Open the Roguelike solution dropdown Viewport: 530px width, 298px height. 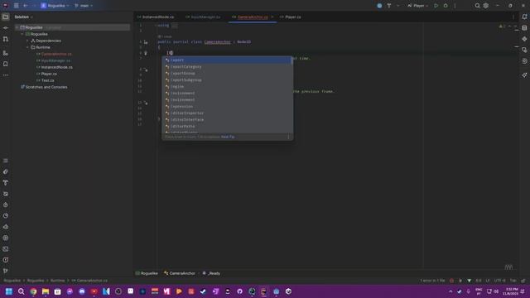(55, 6)
